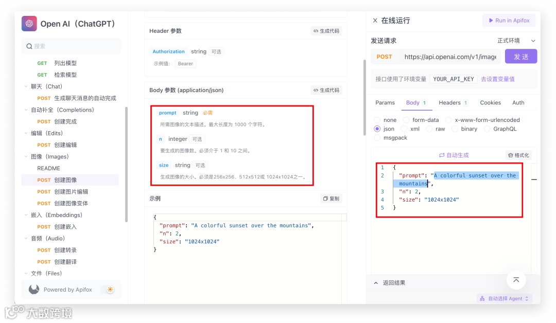Image resolution: width=556 pixels, height=323 pixels.
Task: Click 生成代码 in Header 参数 section
Action: (x=326, y=31)
